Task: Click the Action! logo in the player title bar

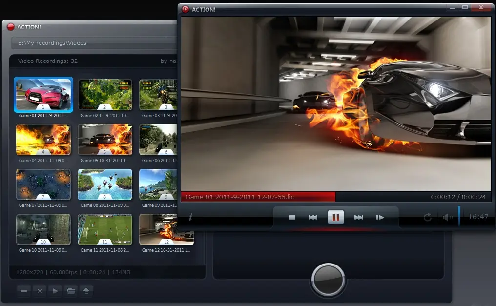Action: tap(186, 9)
